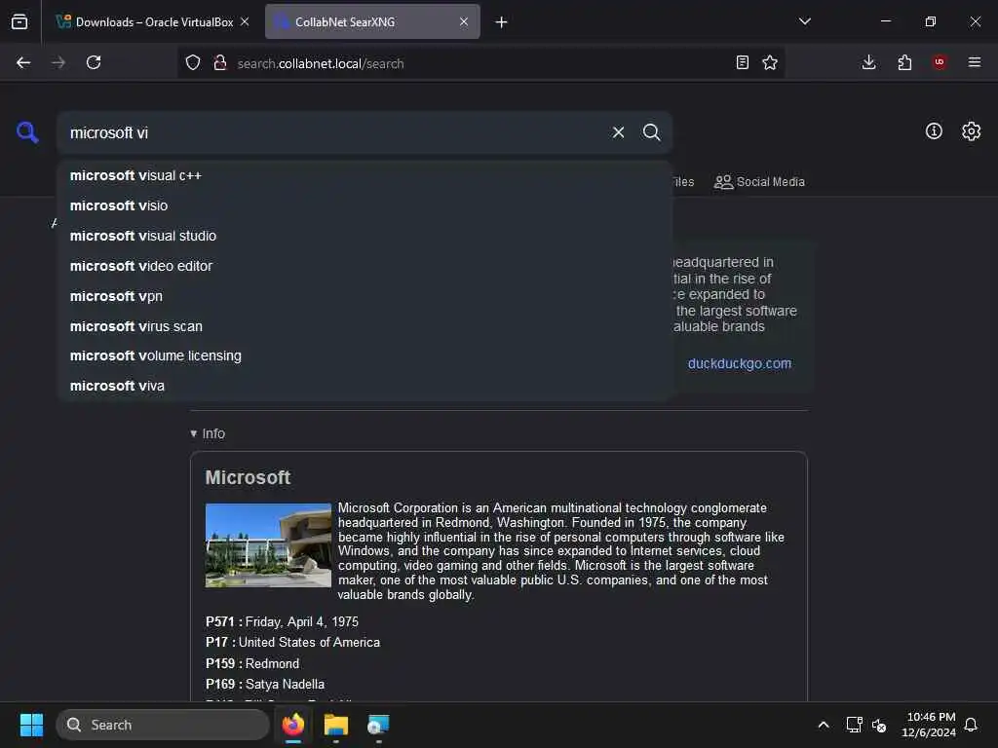Choose suggestion microsoft visual c++

coord(365,175)
